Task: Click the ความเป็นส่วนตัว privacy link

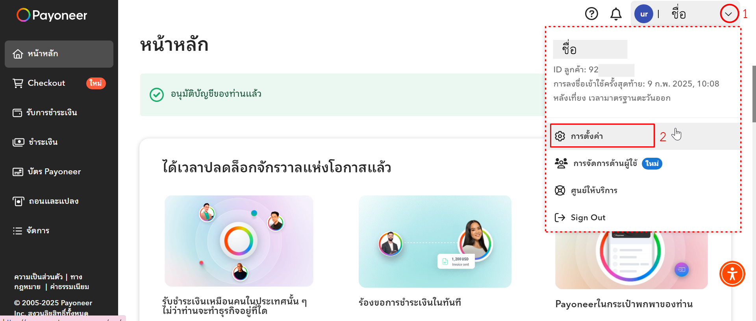Action: (x=39, y=277)
